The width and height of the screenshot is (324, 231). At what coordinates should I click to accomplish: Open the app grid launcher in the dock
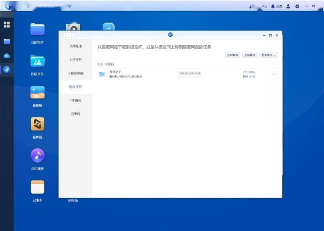click(x=7, y=25)
